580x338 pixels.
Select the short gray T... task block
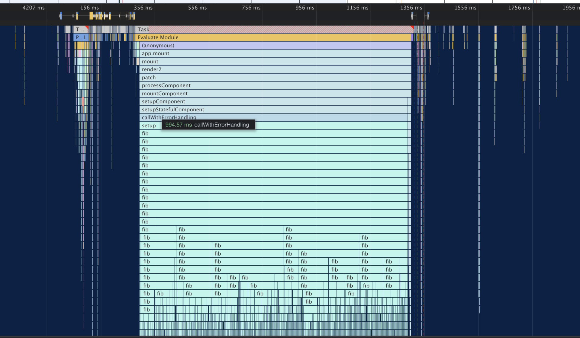coord(80,29)
